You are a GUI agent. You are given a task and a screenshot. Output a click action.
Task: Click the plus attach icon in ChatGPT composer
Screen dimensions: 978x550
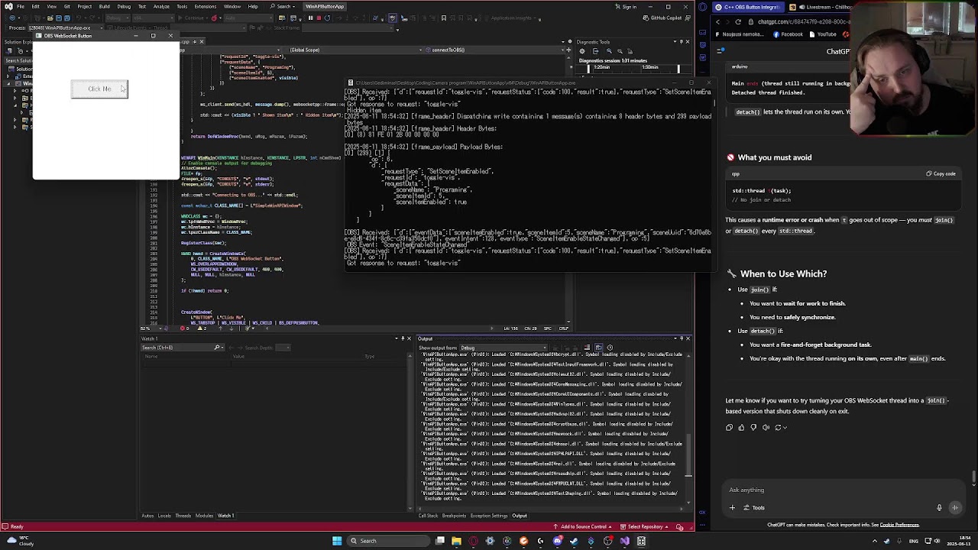pos(732,507)
